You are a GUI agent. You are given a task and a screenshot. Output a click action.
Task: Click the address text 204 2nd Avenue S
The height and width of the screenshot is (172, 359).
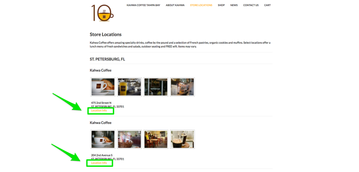pyautogui.click(x=102, y=156)
